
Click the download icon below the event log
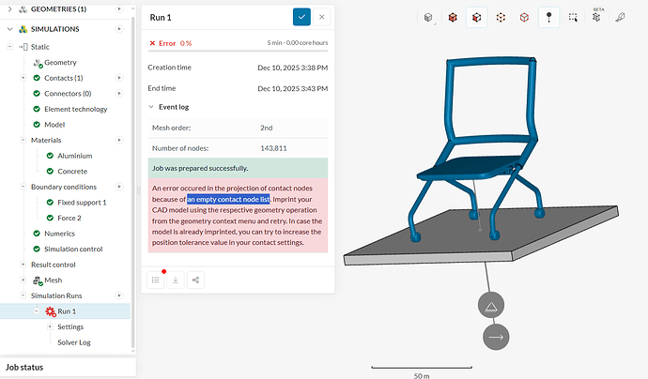[176, 280]
